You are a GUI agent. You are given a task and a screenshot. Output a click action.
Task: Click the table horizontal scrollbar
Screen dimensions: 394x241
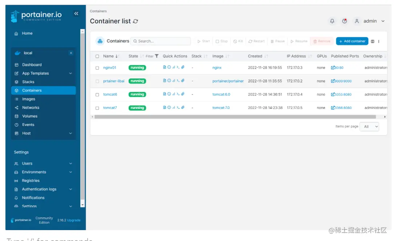[x=235, y=117]
